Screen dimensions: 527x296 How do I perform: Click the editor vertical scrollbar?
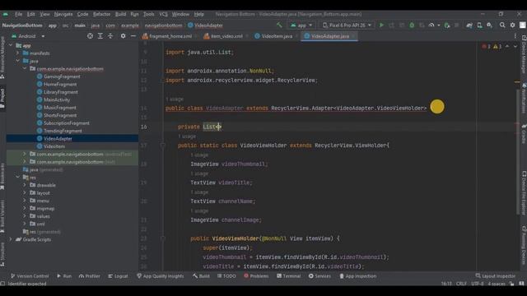tap(518, 151)
